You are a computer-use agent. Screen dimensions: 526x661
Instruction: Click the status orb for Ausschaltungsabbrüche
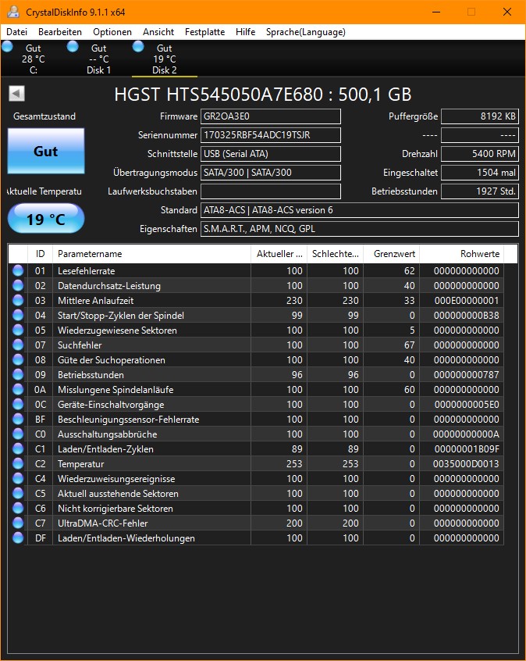pos(18,434)
